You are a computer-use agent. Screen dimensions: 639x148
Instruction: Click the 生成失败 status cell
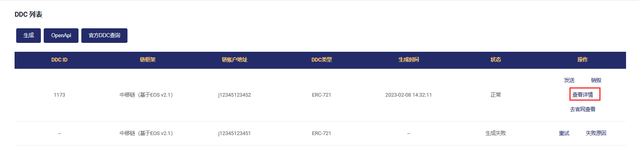(x=495, y=133)
